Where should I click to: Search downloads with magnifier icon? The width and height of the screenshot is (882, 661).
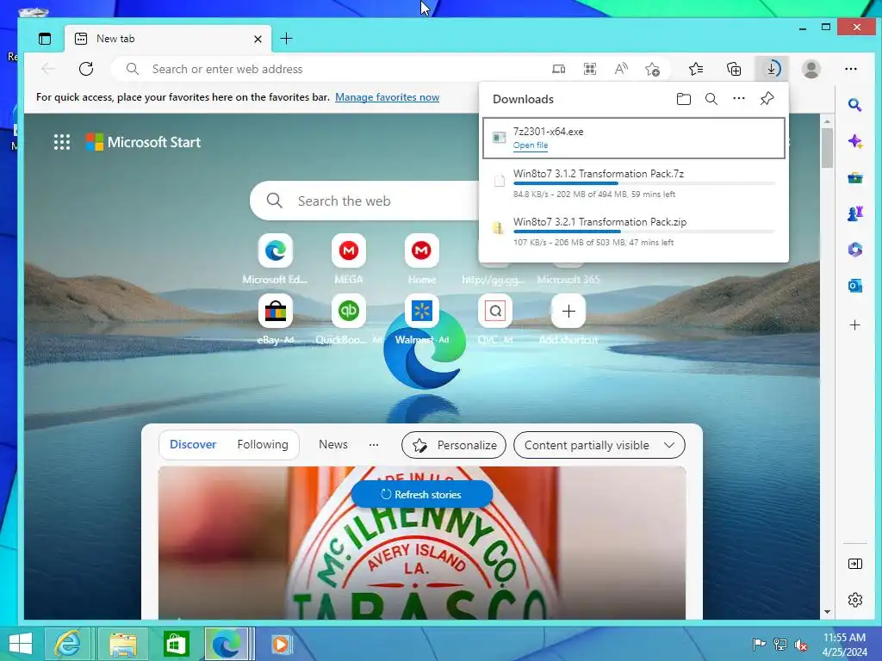711,99
